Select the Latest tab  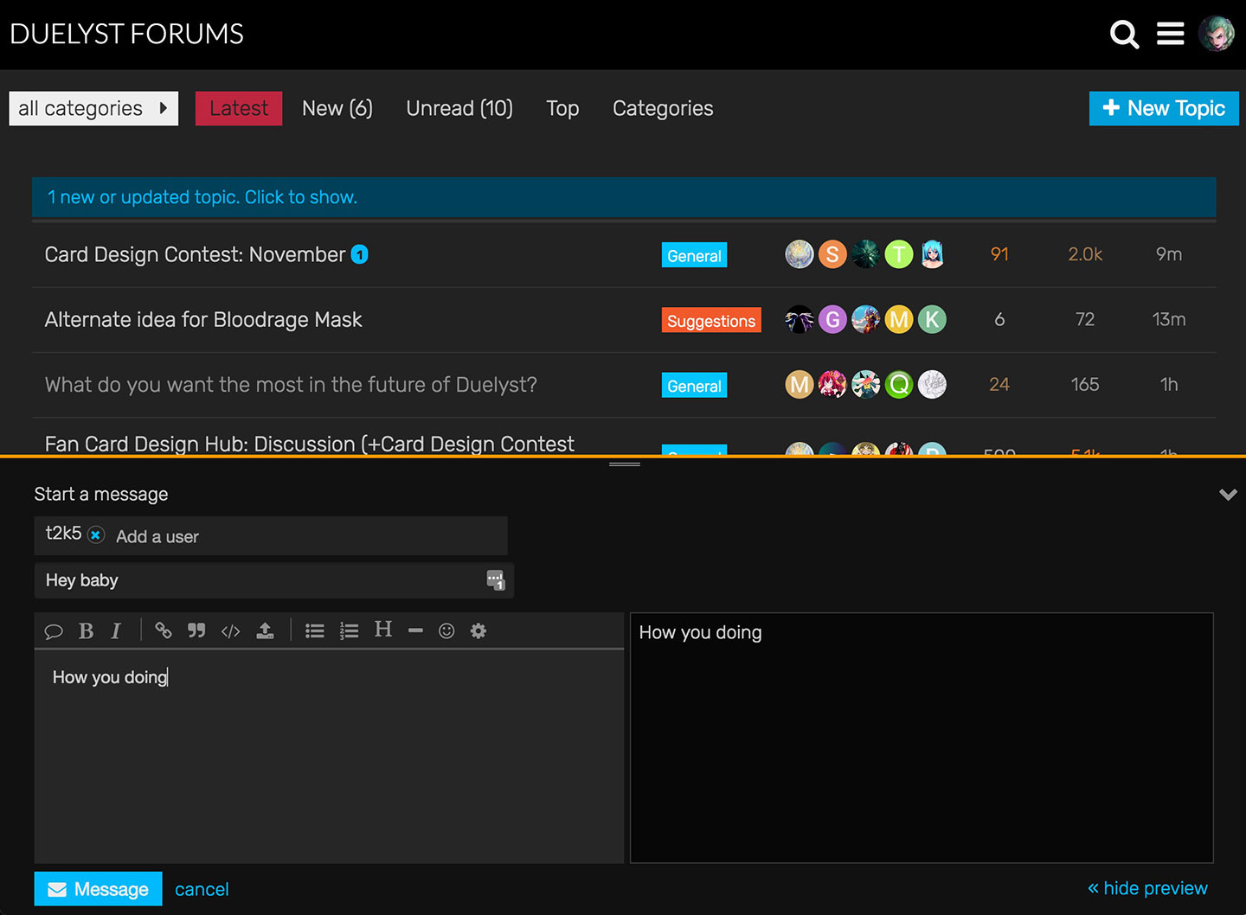(x=239, y=108)
